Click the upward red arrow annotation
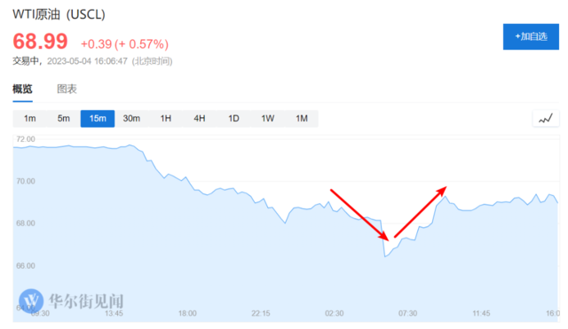This screenshot has height=329, width=568. click(421, 212)
